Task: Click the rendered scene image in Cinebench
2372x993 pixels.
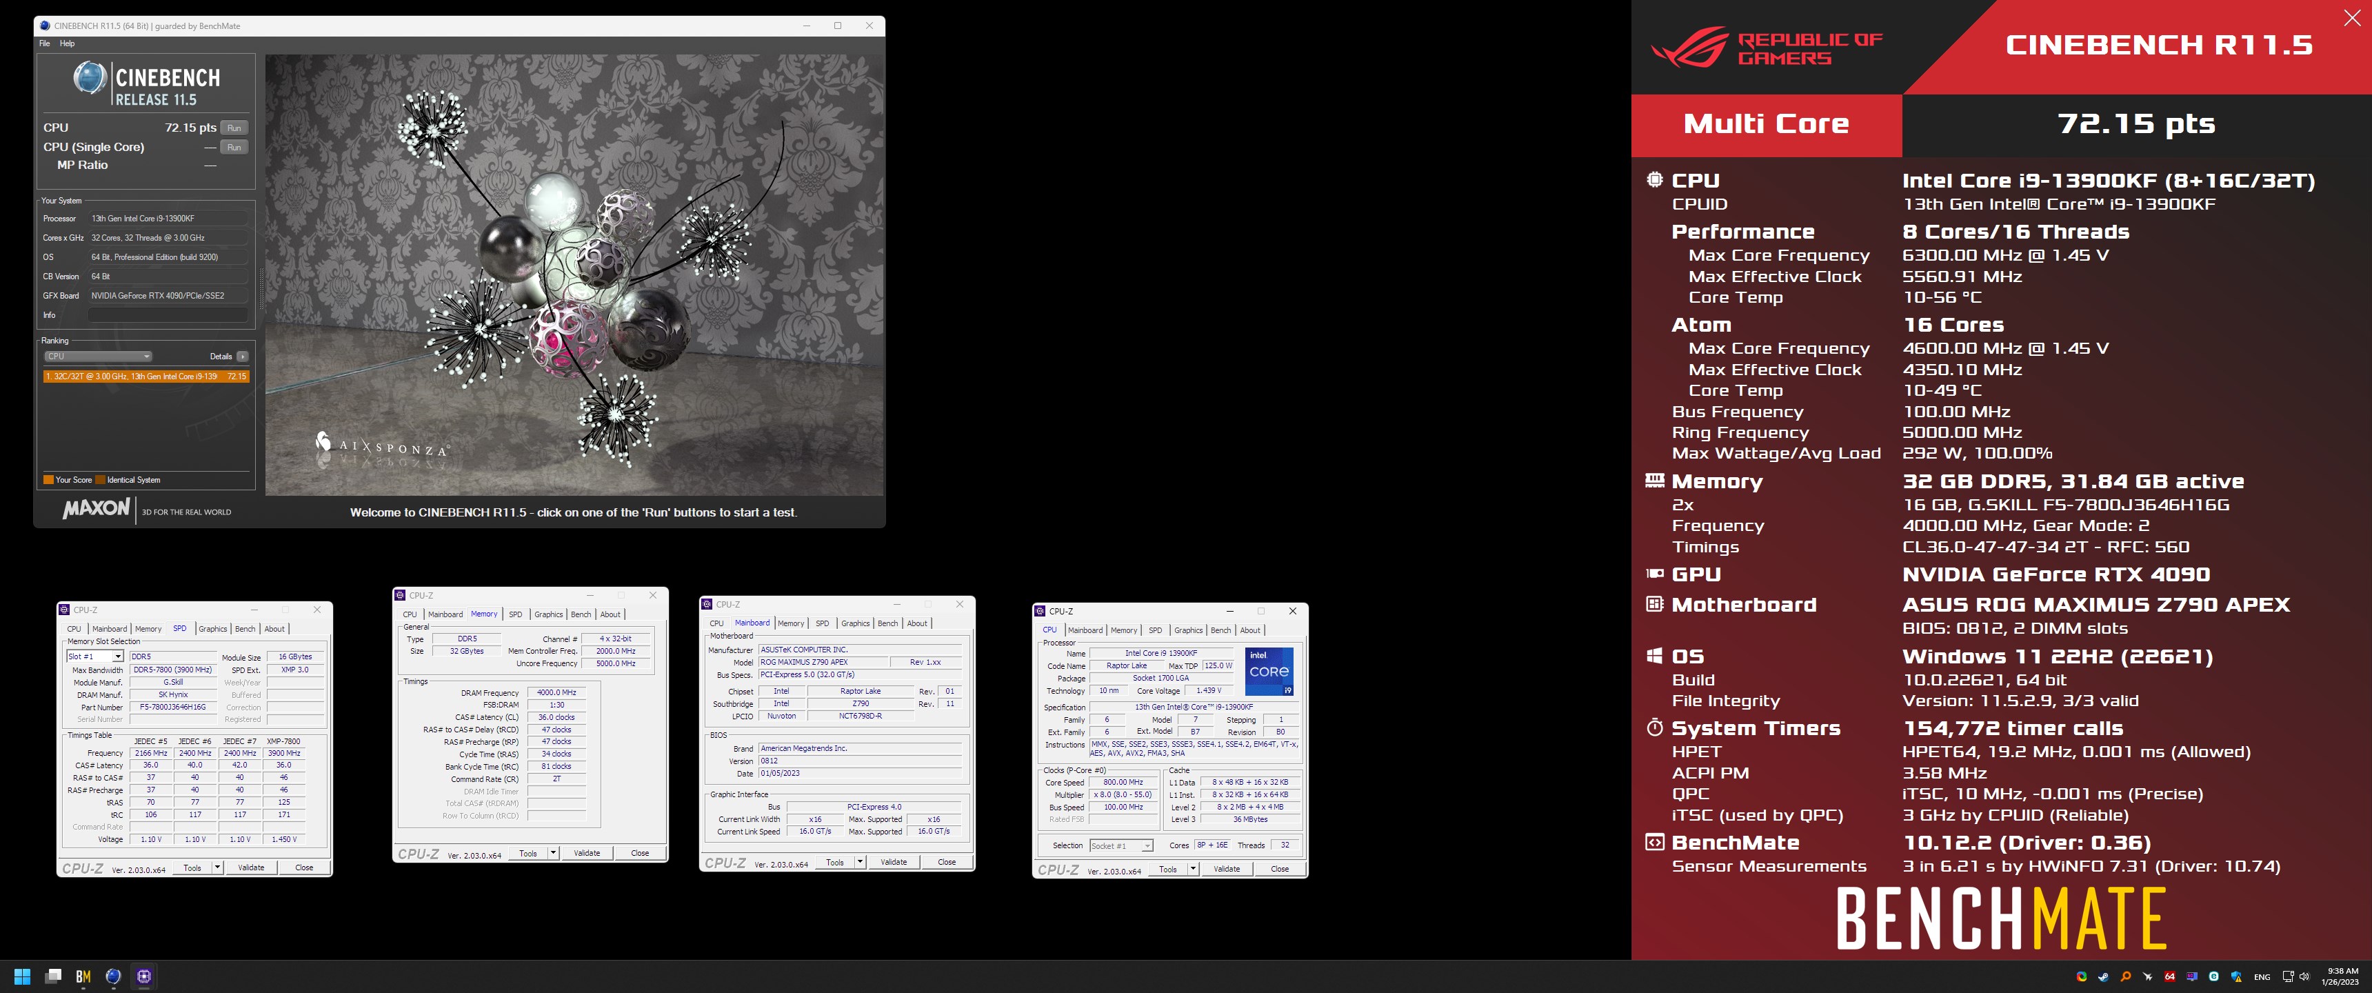Action: click(x=574, y=274)
